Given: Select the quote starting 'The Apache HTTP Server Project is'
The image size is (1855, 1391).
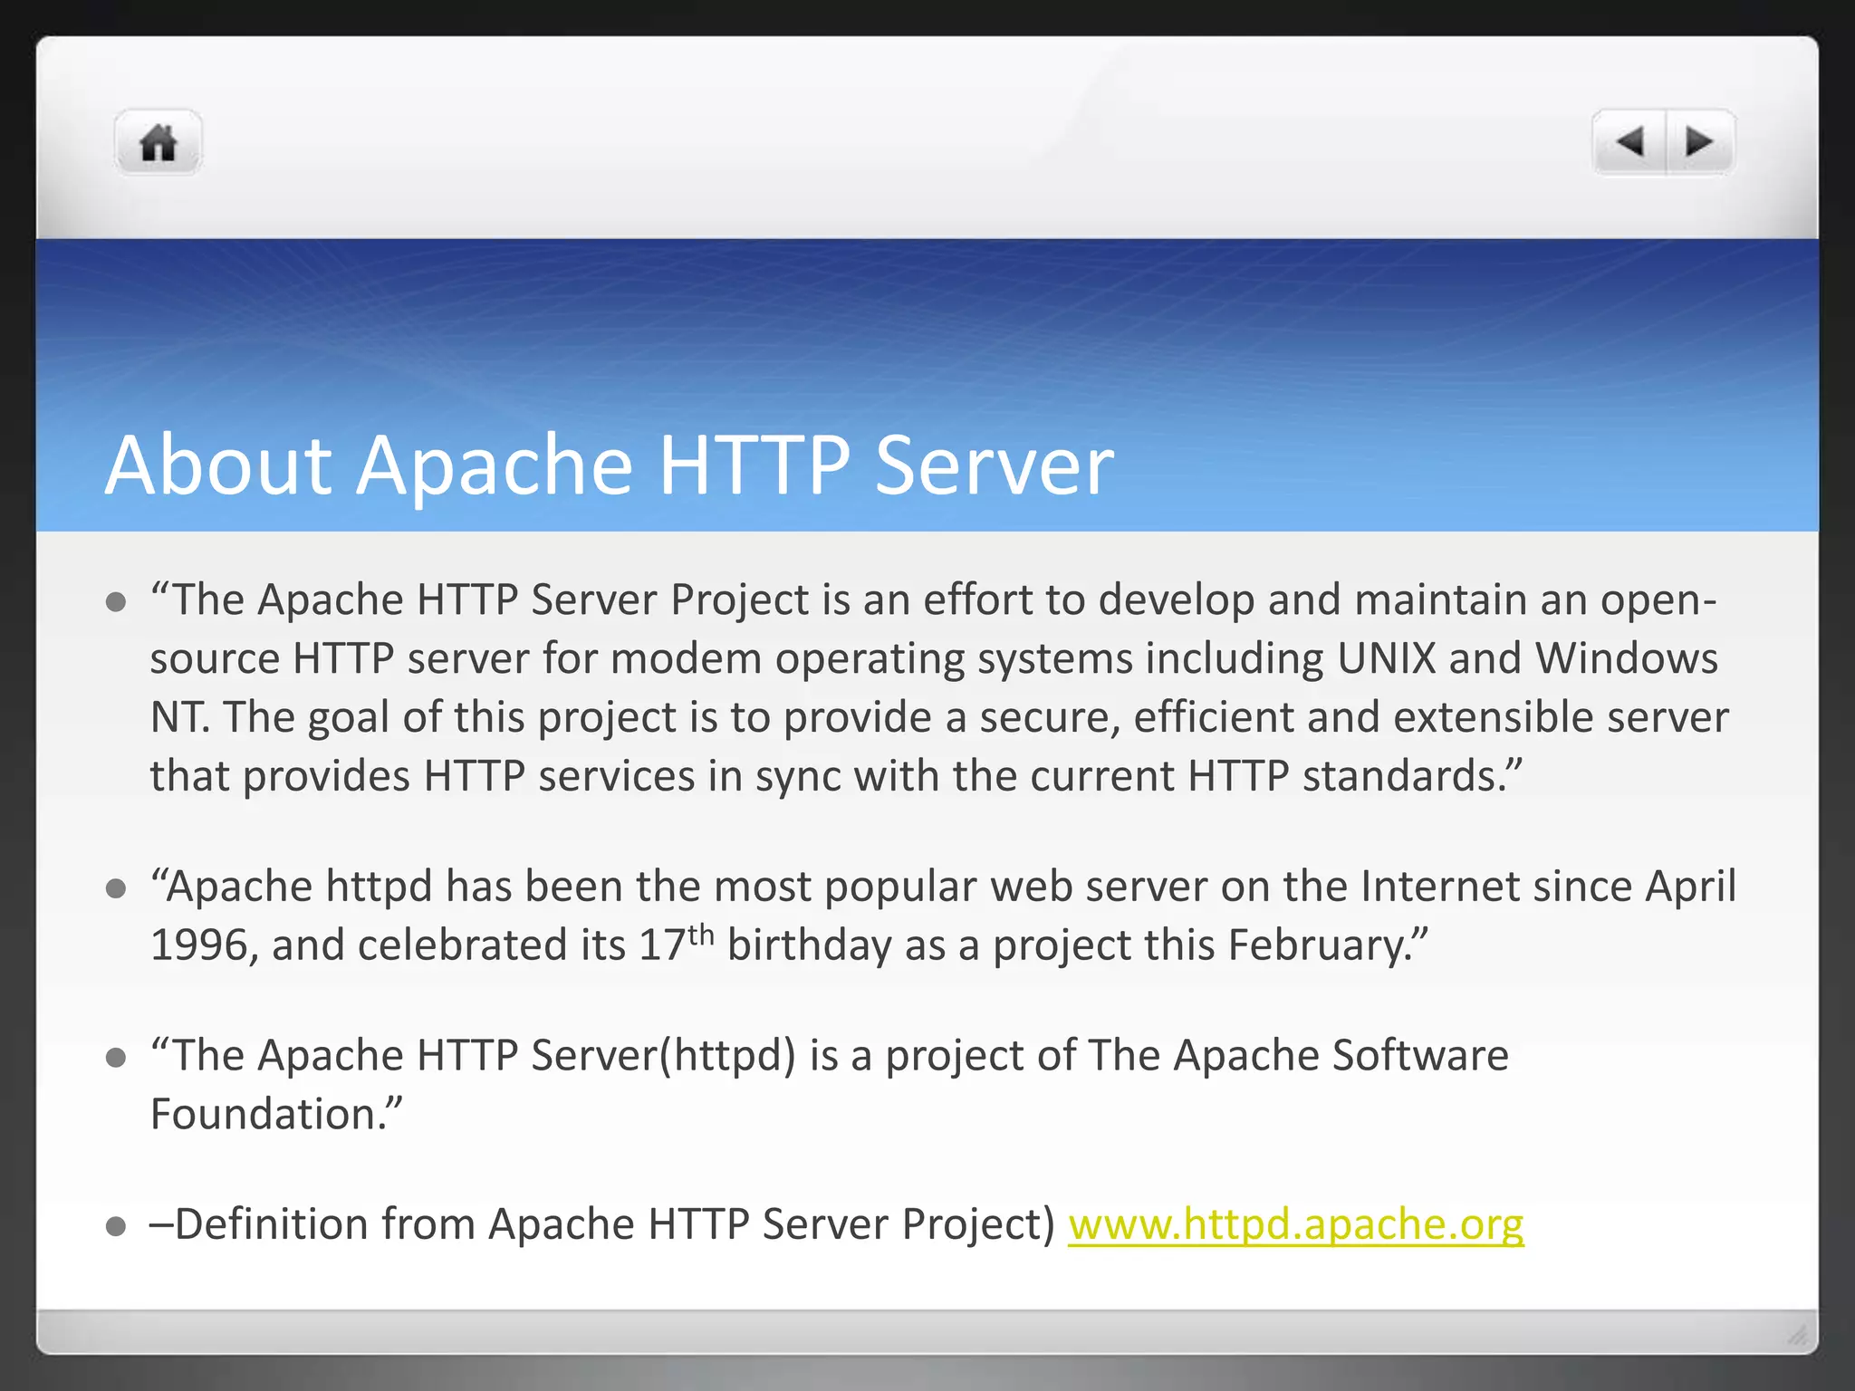Looking at the screenshot, I should (x=938, y=687).
